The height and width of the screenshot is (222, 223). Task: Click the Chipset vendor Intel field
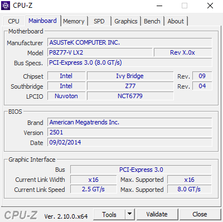pyautogui.click(x=66, y=76)
